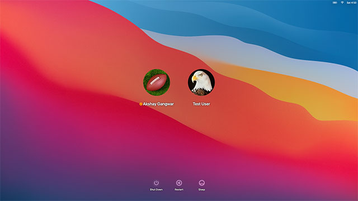Click the Restart text label
This screenshot has width=358, height=201.
(179, 190)
